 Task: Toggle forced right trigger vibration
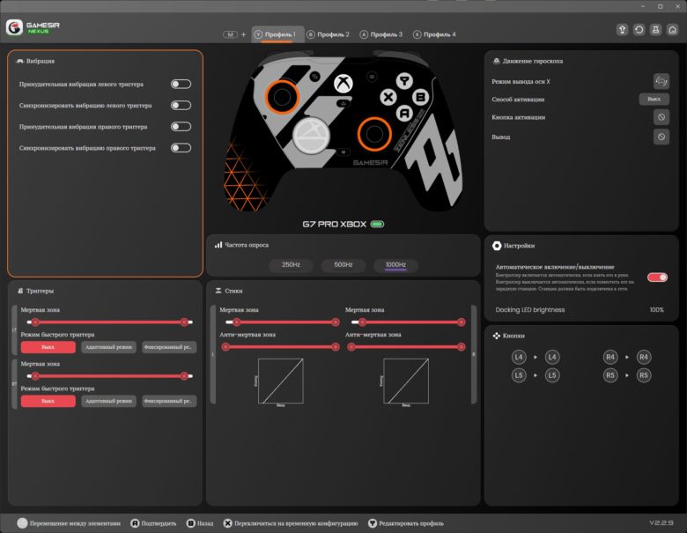point(181,127)
